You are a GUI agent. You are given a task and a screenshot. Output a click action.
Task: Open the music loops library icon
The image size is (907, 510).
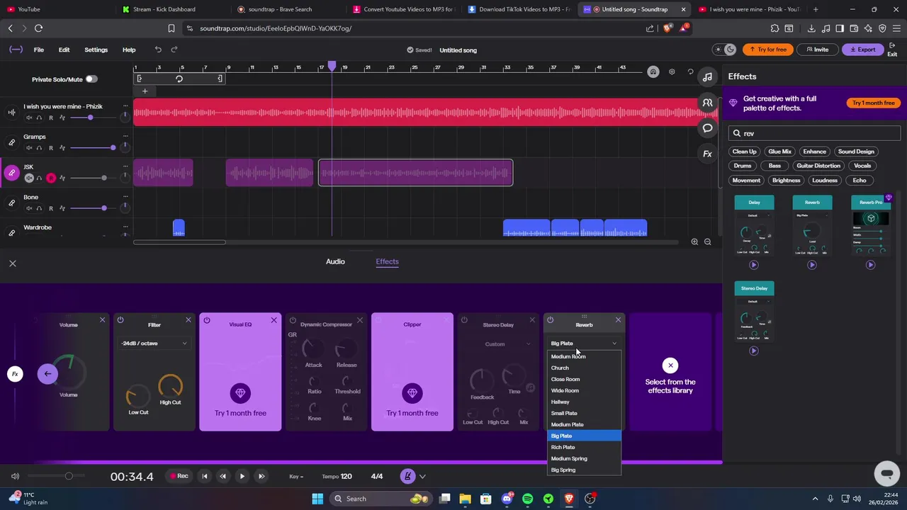pyautogui.click(x=707, y=76)
